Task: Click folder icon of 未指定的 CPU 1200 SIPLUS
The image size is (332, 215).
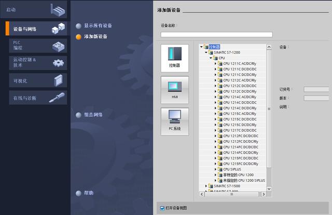Action: (220, 180)
